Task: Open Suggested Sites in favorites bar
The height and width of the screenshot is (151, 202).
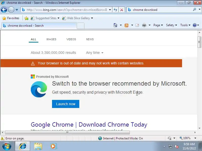Action: coord(45,18)
